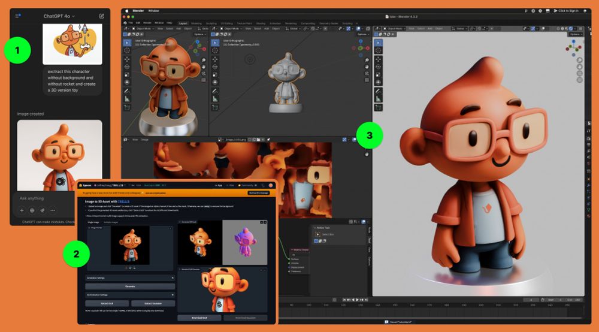
Task: Select the Move tool in Blender's left viewport
Action: [x=127, y=59]
